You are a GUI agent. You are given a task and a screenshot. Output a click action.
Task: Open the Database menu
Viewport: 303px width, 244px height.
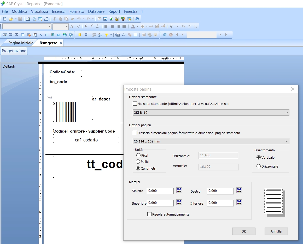tap(96, 11)
